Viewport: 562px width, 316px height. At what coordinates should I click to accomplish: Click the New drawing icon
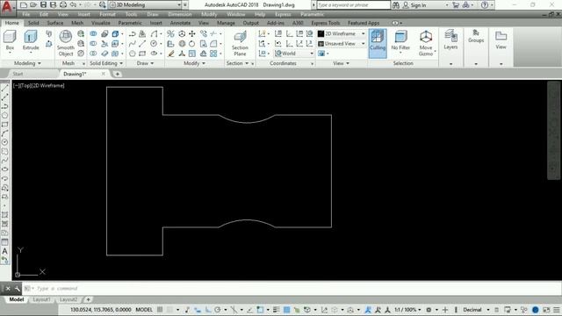[x=24, y=4]
